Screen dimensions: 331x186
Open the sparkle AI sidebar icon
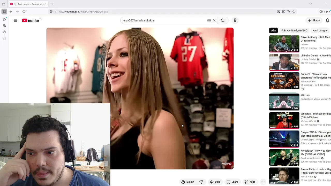pos(4,19)
